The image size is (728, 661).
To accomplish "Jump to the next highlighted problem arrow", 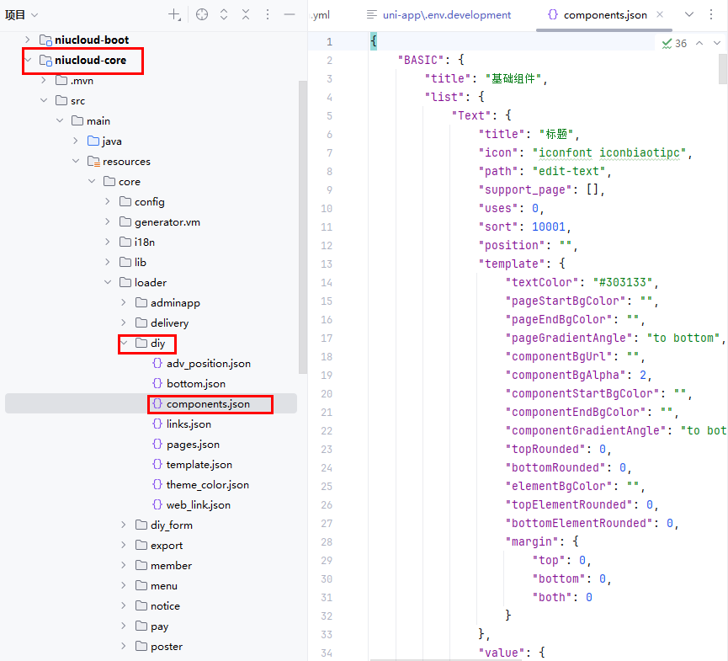I will click(x=715, y=43).
